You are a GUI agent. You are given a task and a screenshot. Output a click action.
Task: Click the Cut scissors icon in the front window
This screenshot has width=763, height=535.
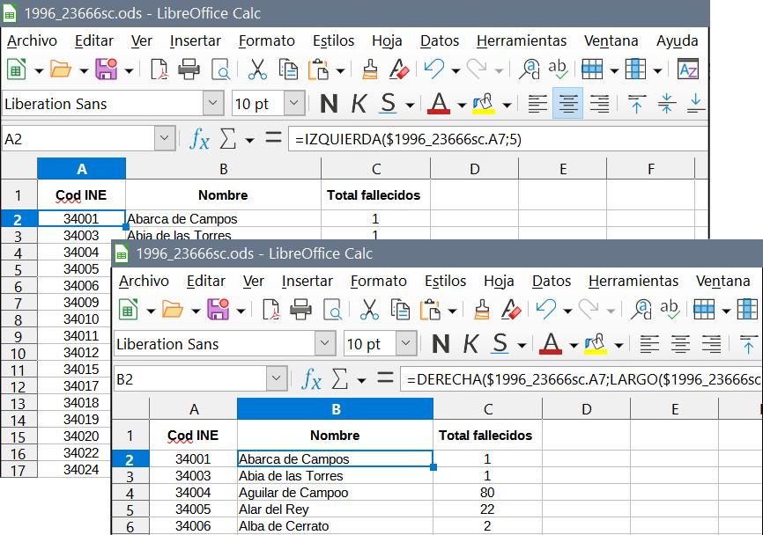tap(369, 310)
